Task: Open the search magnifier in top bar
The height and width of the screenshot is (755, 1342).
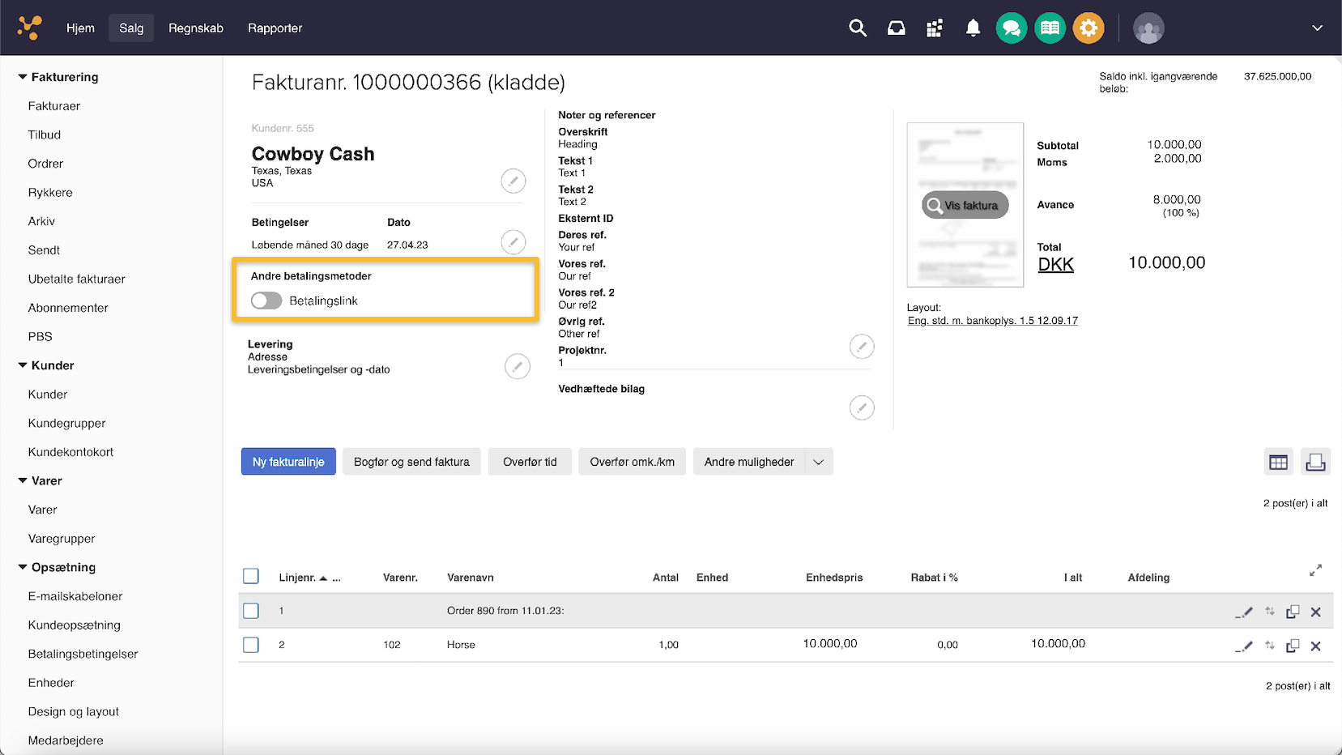Action: click(857, 28)
